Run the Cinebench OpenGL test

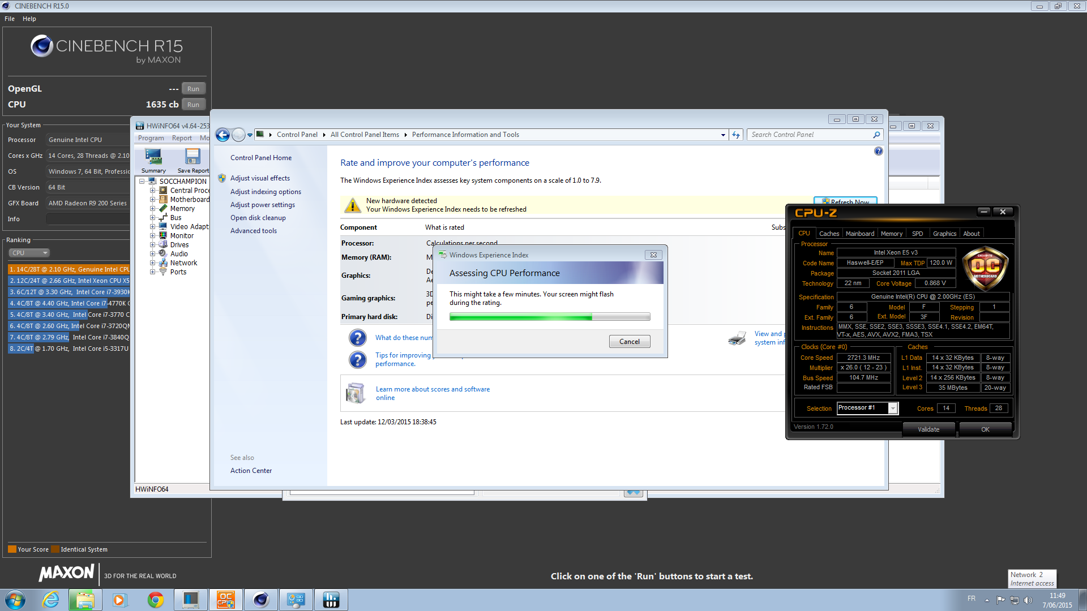(193, 89)
